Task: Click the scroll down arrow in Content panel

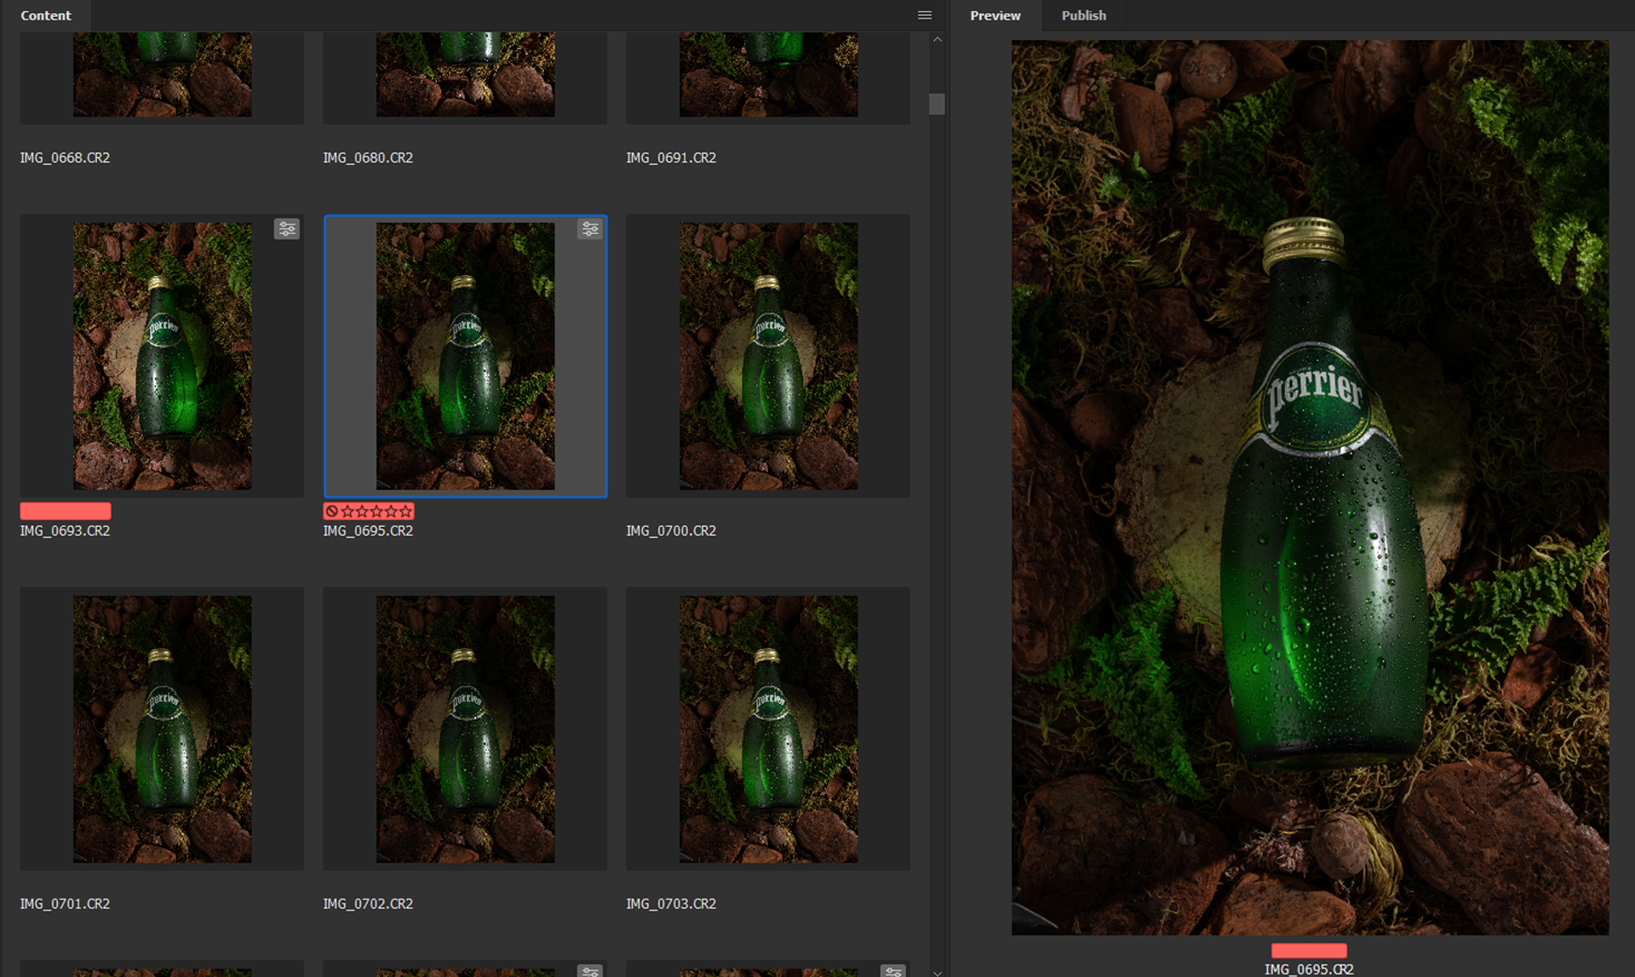Action: click(x=937, y=972)
